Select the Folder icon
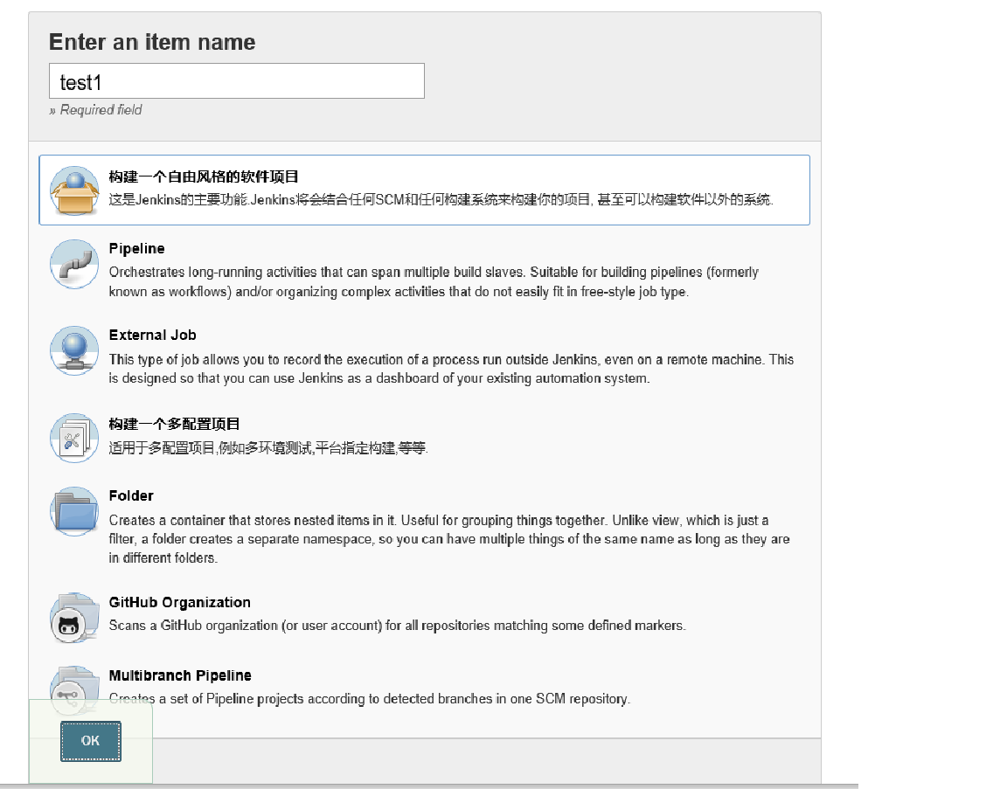Image resolution: width=1007 pixels, height=789 pixels. tap(74, 511)
